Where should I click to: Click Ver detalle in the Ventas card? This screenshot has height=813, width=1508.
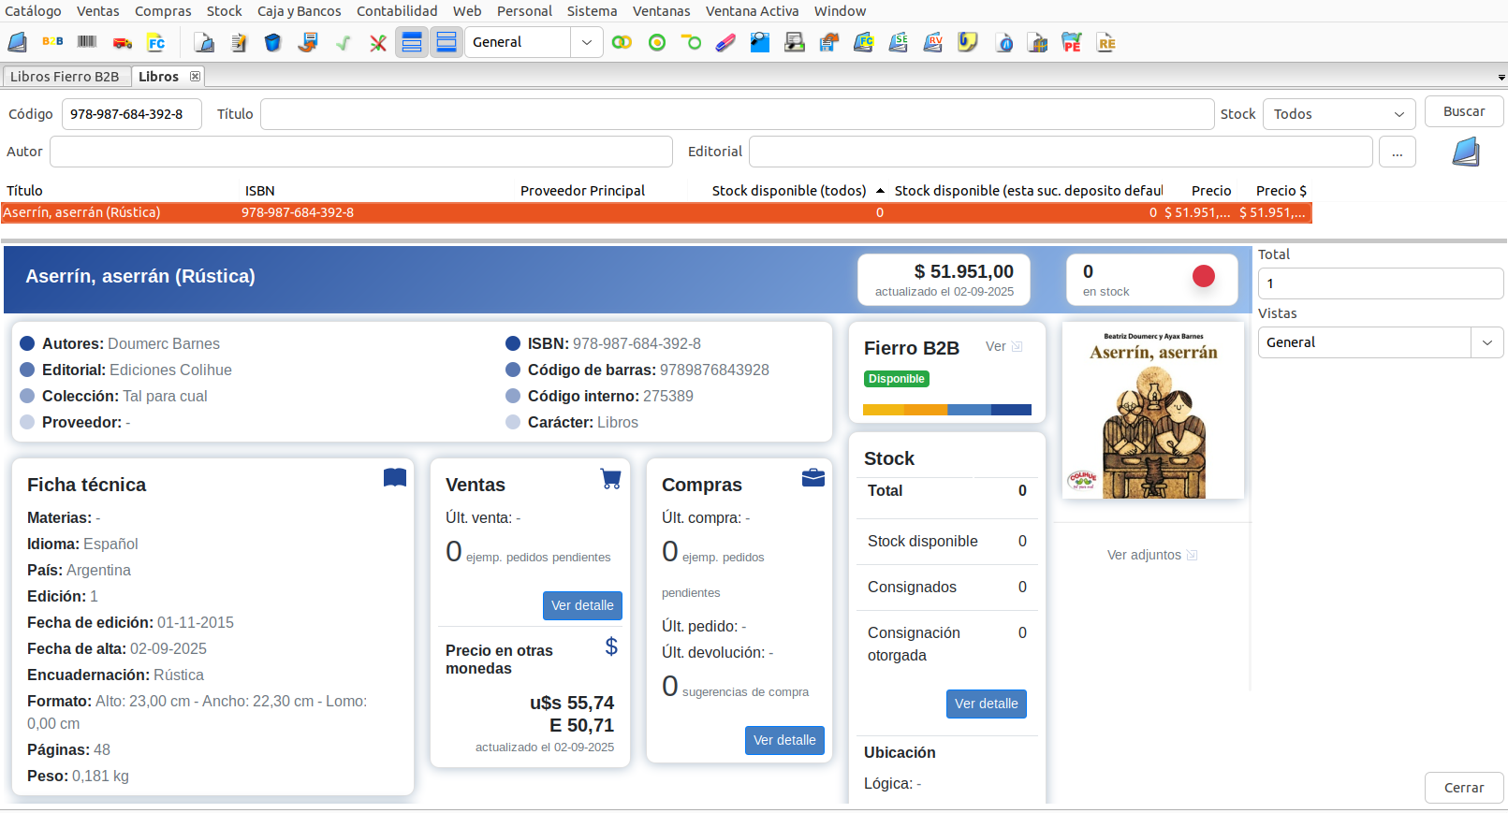pos(582,605)
